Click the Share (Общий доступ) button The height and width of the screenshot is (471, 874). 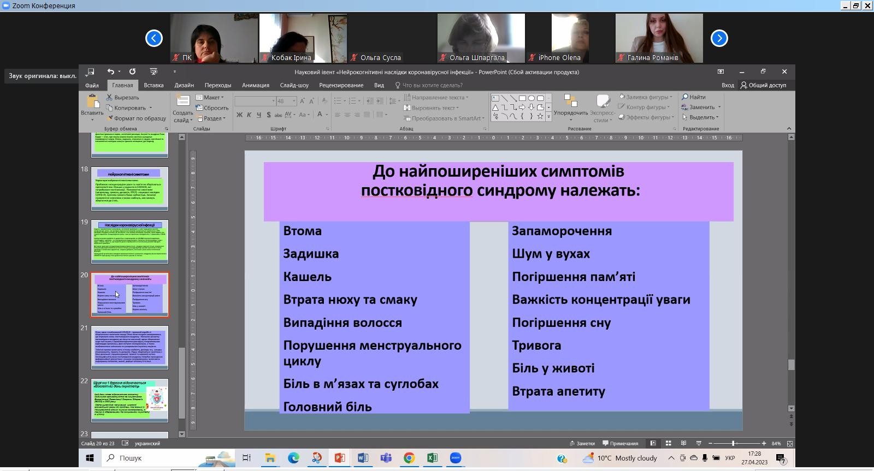click(763, 85)
